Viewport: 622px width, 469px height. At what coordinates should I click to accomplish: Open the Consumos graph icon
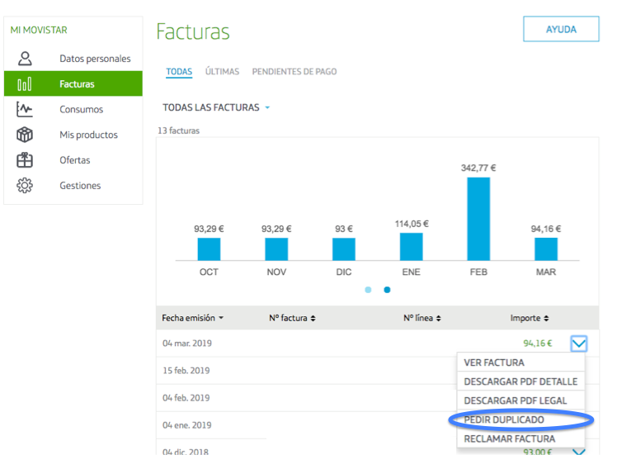pos(25,109)
